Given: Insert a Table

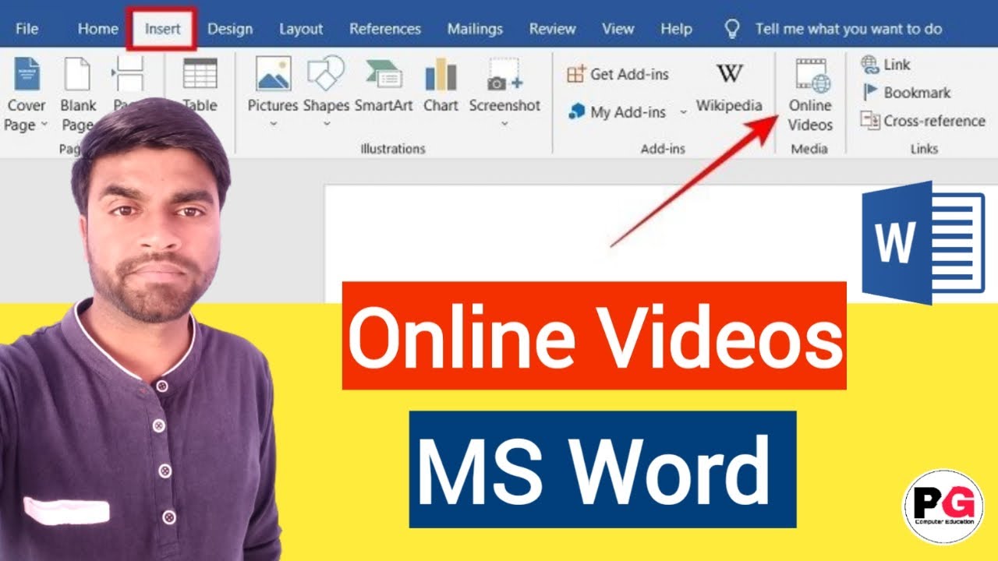Looking at the screenshot, I should (200, 86).
